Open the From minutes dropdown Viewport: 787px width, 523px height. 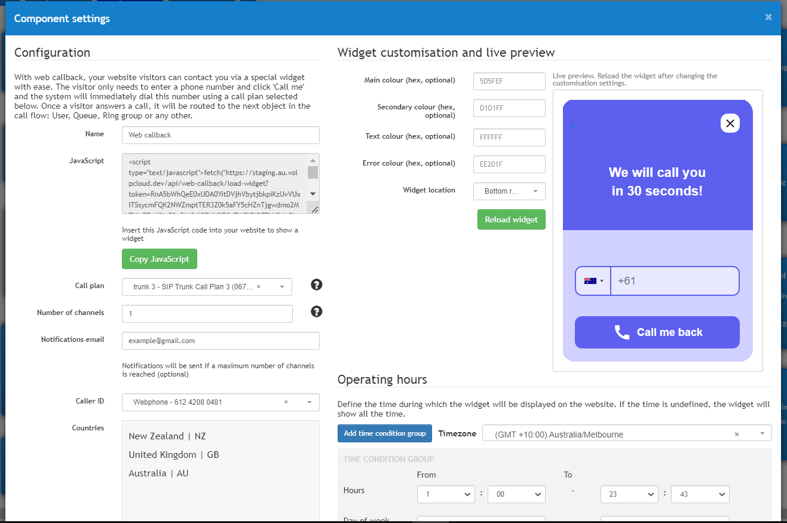pyautogui.click(x=516, y=494)
